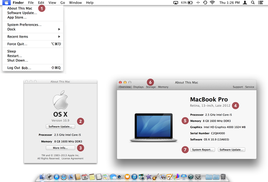This screenshot has width=268, height=182.
Task: Open Notification Center list icon
Action: click(261, 3)
